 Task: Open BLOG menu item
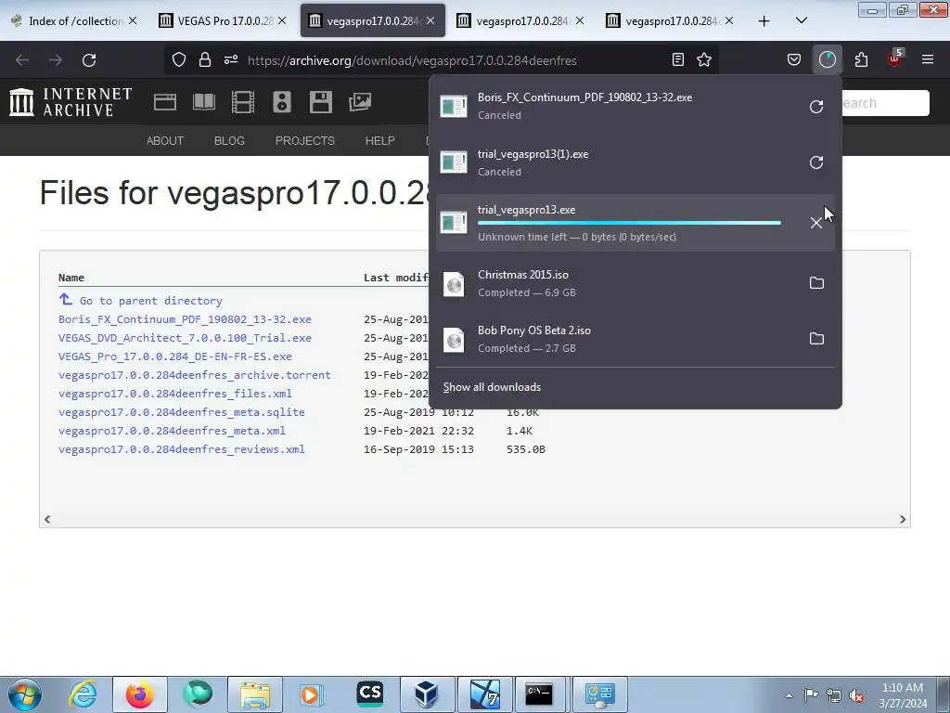(229, 141)
